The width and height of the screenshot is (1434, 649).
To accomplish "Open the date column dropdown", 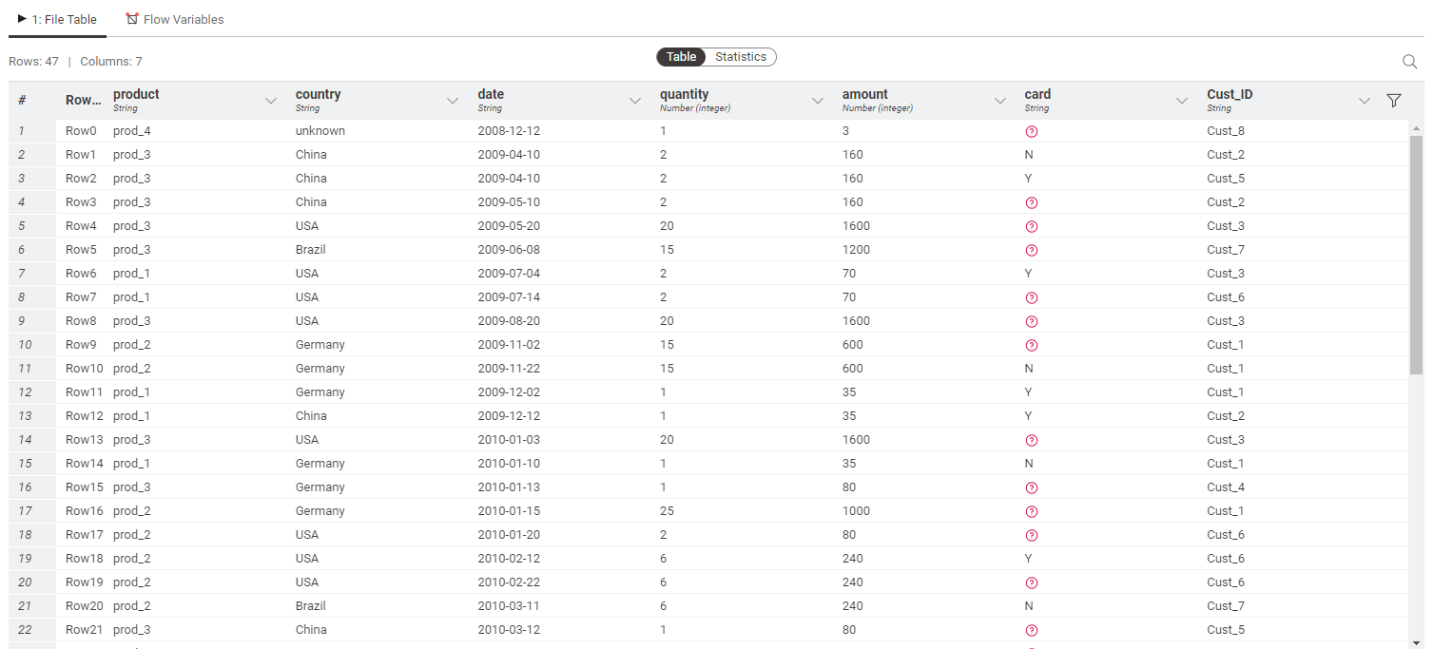I will point(635,101).
